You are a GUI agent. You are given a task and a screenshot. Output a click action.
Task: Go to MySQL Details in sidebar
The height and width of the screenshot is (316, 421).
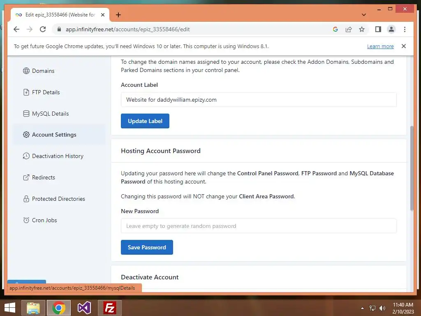pos(59,114)
